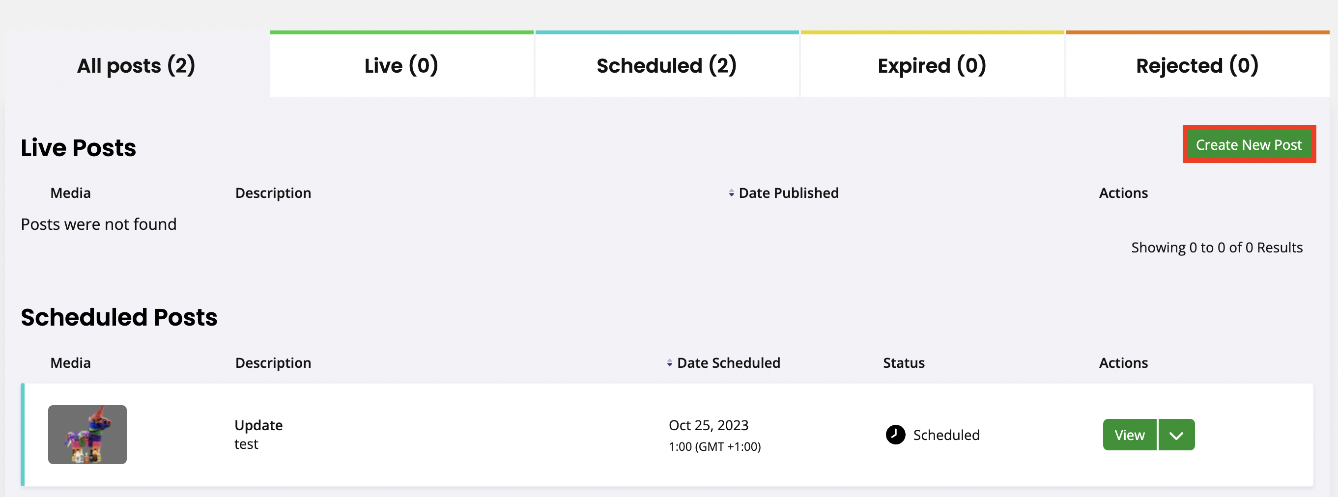The width and height of the screenshot is (1338, 497).
Task: Click the Status column header
Action: coord(903,363)
